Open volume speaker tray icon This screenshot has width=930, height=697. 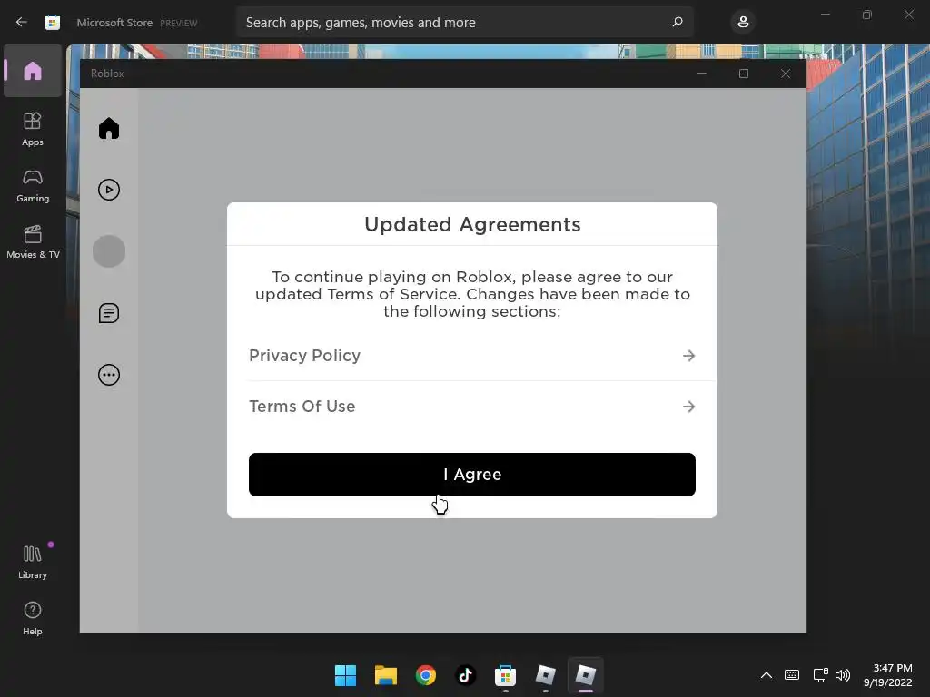[x=843, y=675]
